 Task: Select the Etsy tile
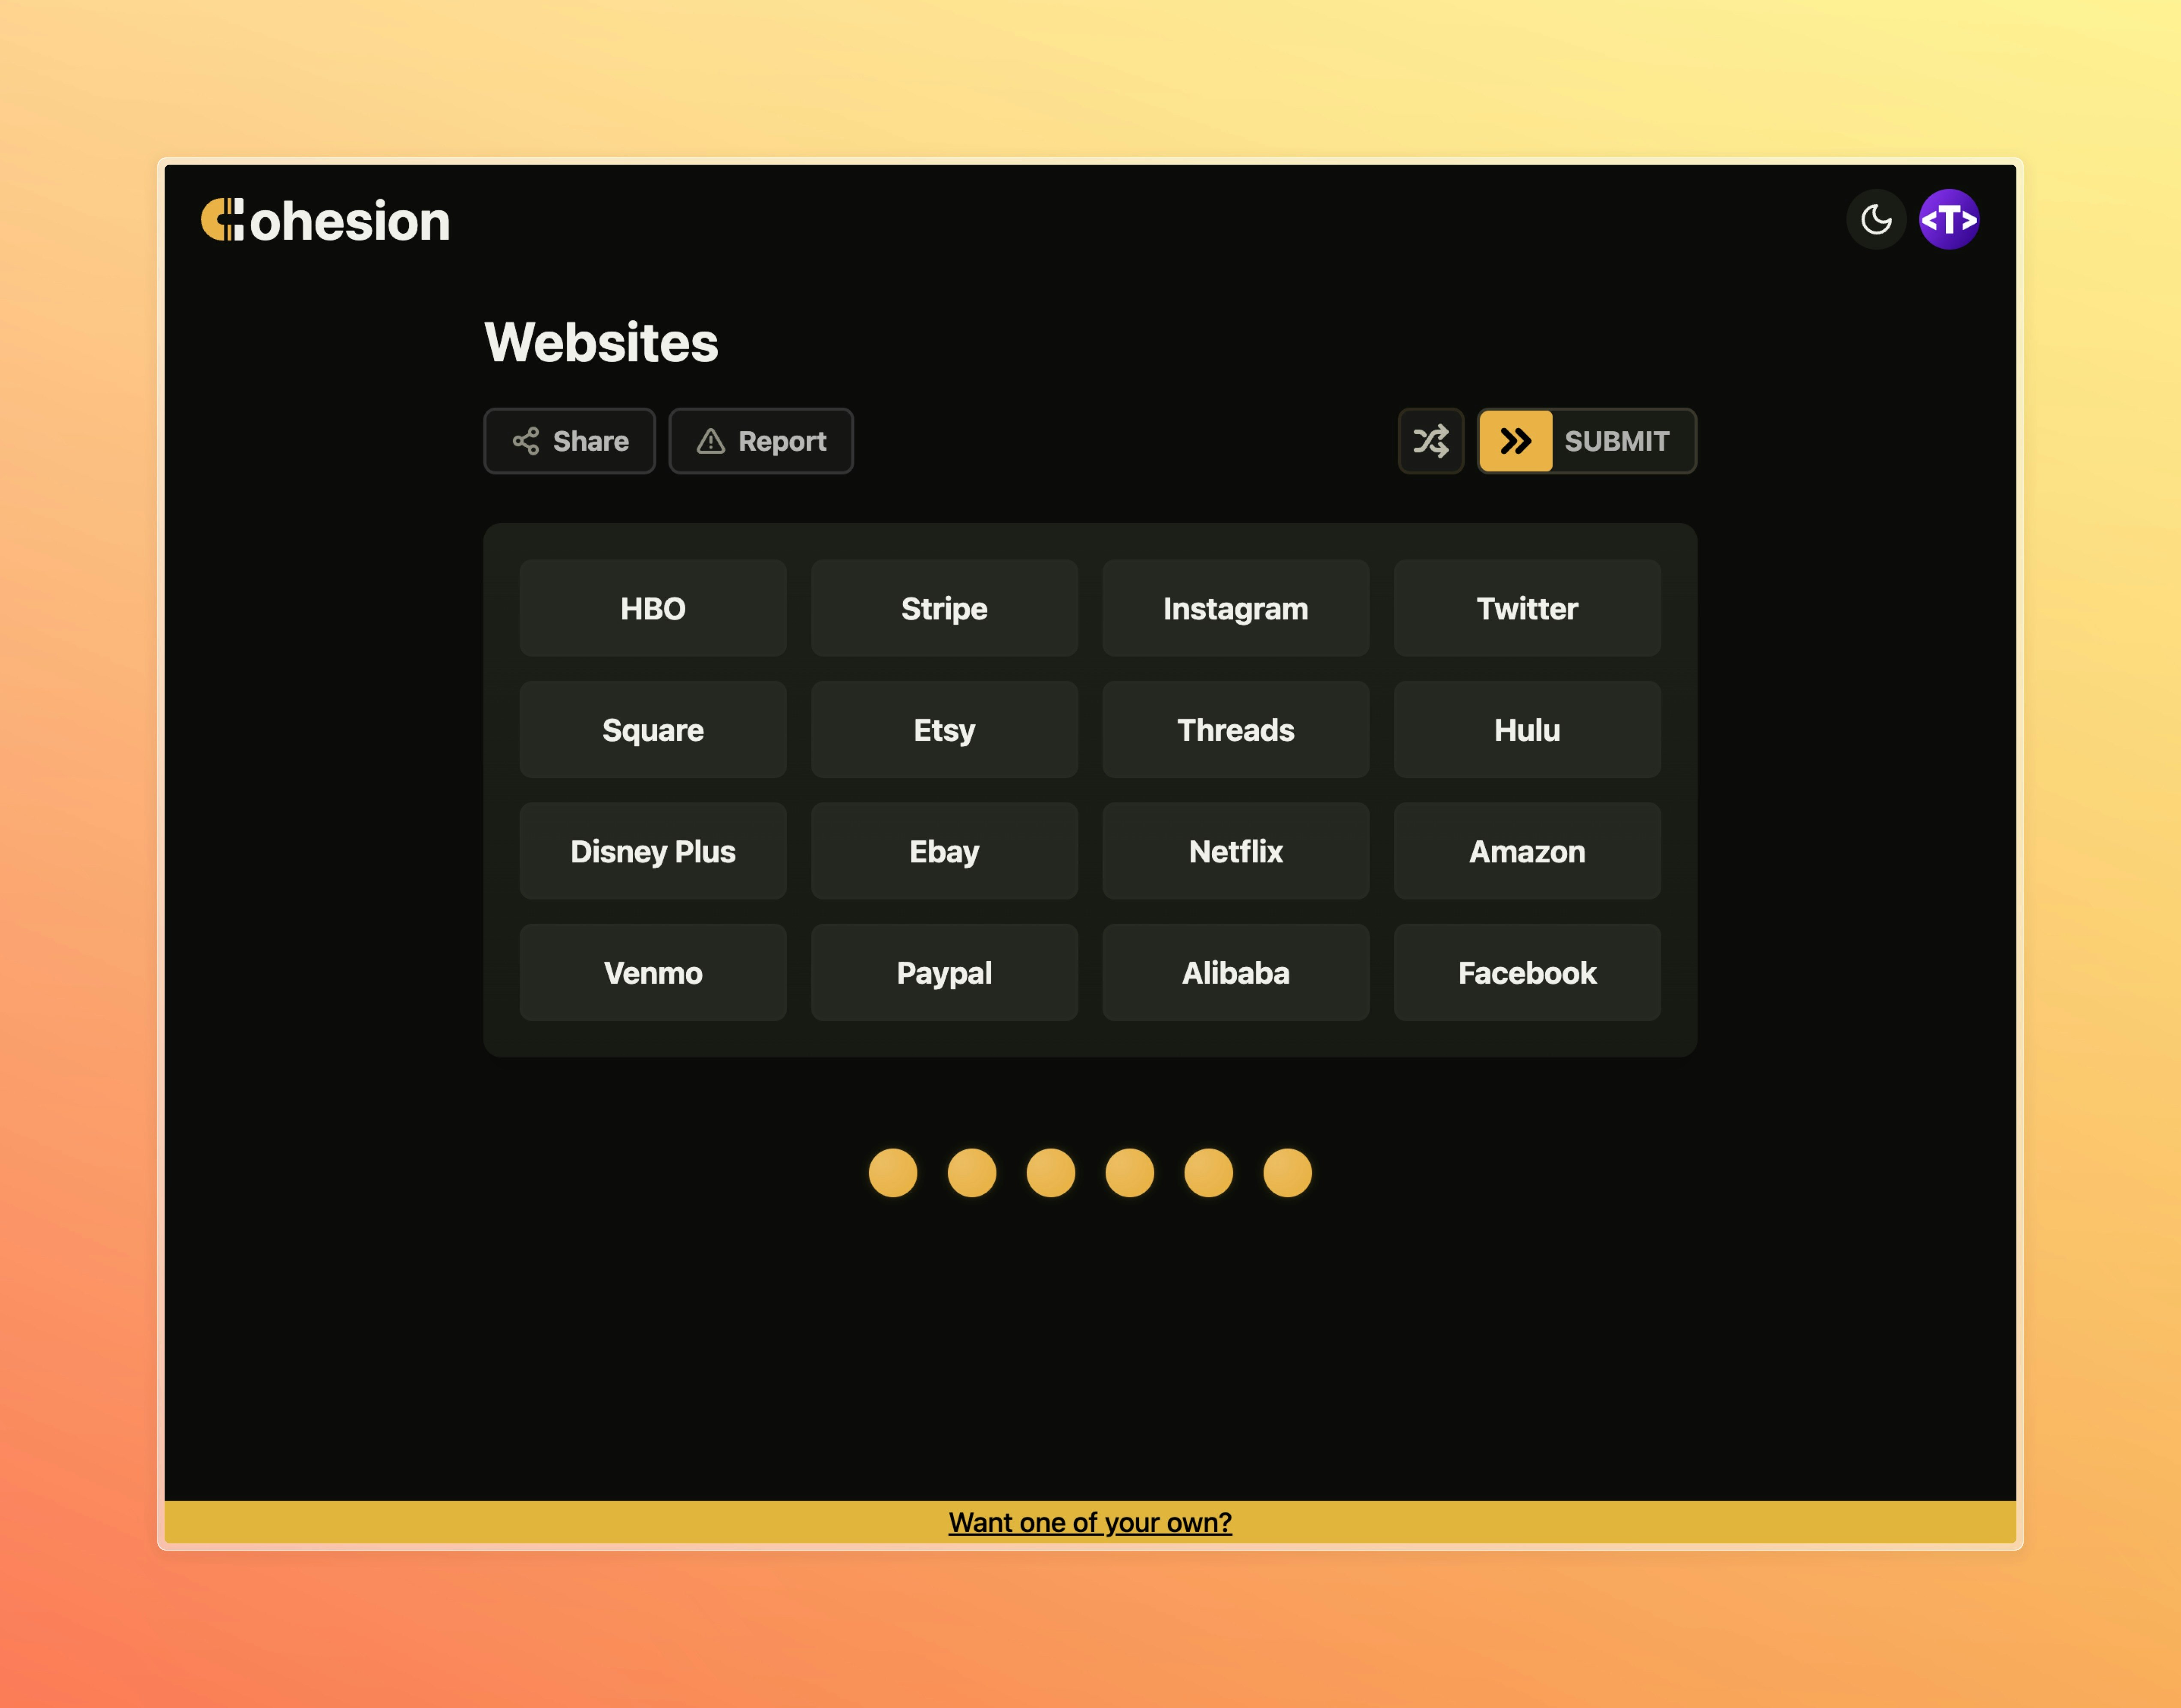click(x=944, y=730)
